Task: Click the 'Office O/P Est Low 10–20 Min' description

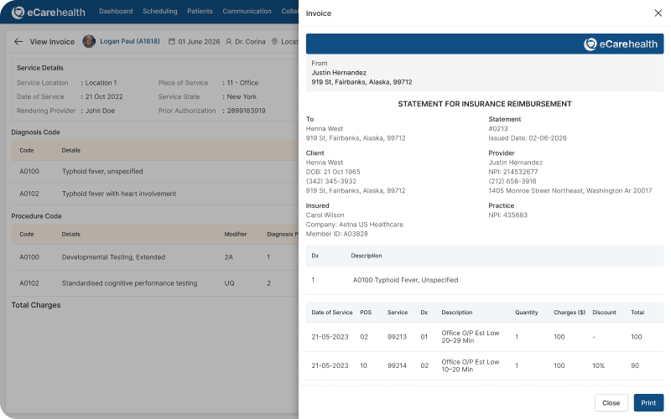Action: coord(471,365)
